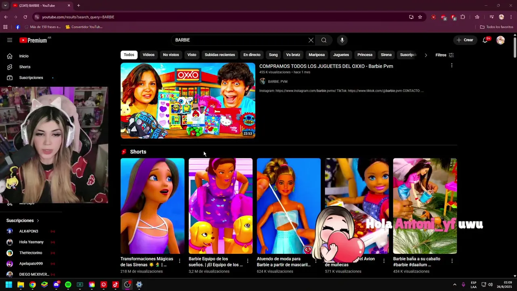Open Chrome apps grid icon

[x=5, y=27]
